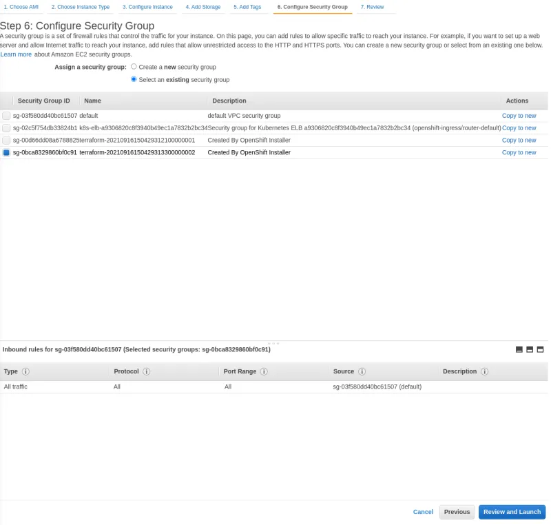Screen dimensions: 551x525
Task: Click the Protocol column info icon
Action: point(147,371)
